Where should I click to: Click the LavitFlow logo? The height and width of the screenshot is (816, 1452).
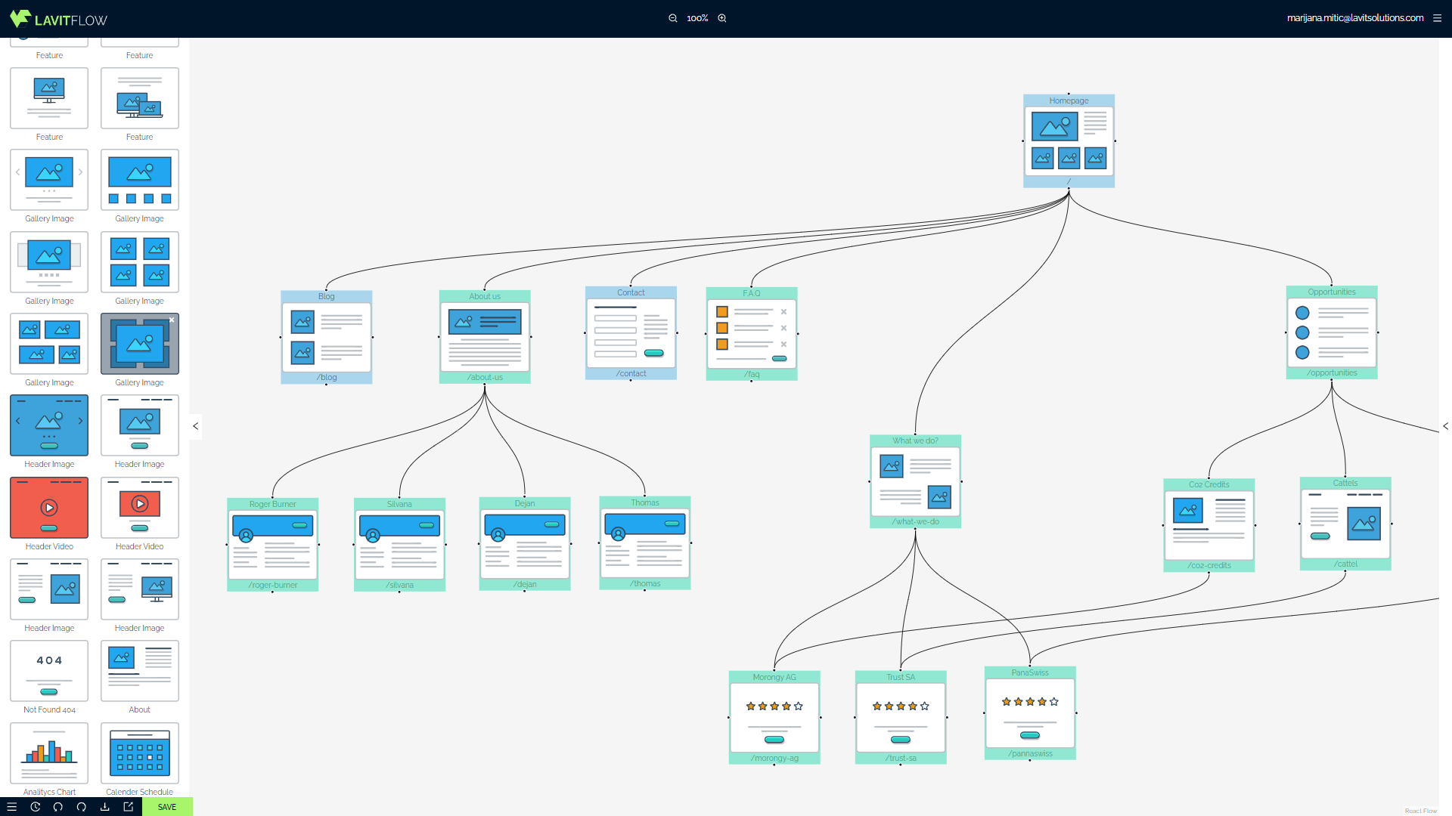tap(58, 19)
